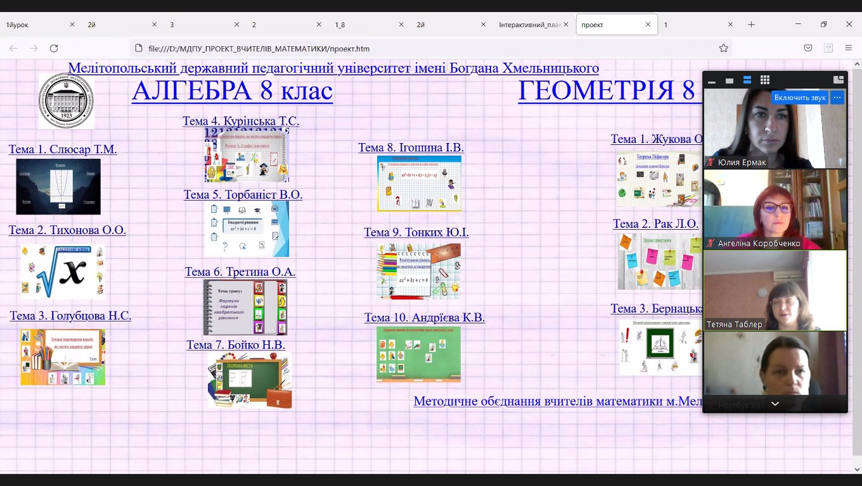Click the 'Включить звук' unmute button
Image resolution: width=862 pixels, height=486 pixels.
(x=799, y=97)
